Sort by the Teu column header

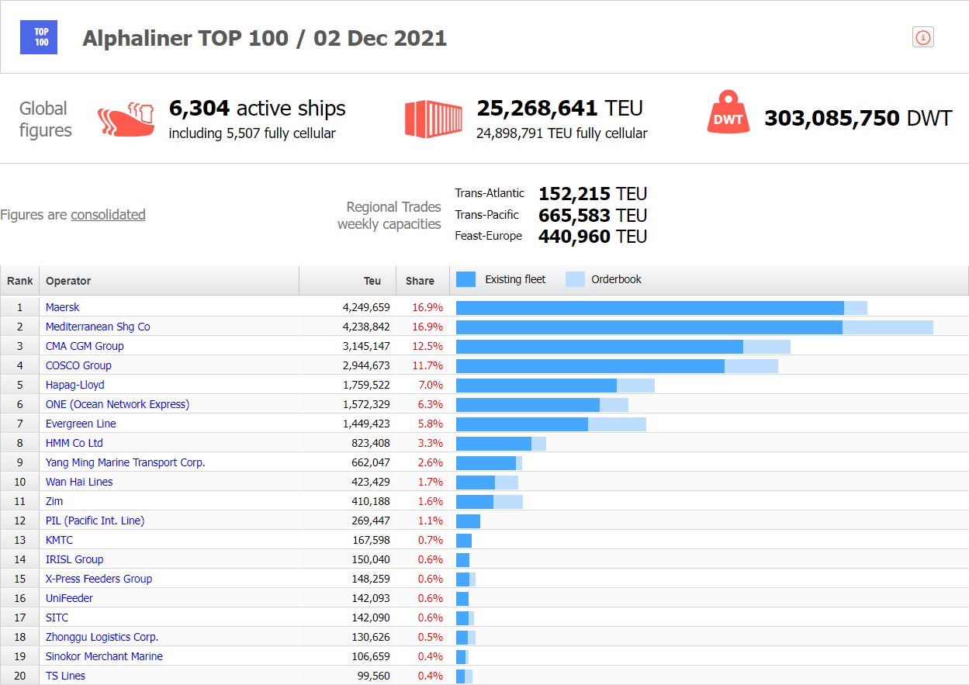(372, 281)
